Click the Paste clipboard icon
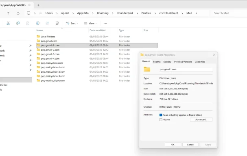The height and width of the screenshot is (156, 247). 28,23
